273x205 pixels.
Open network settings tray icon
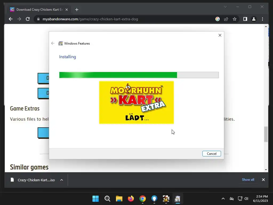coord(240,199)
